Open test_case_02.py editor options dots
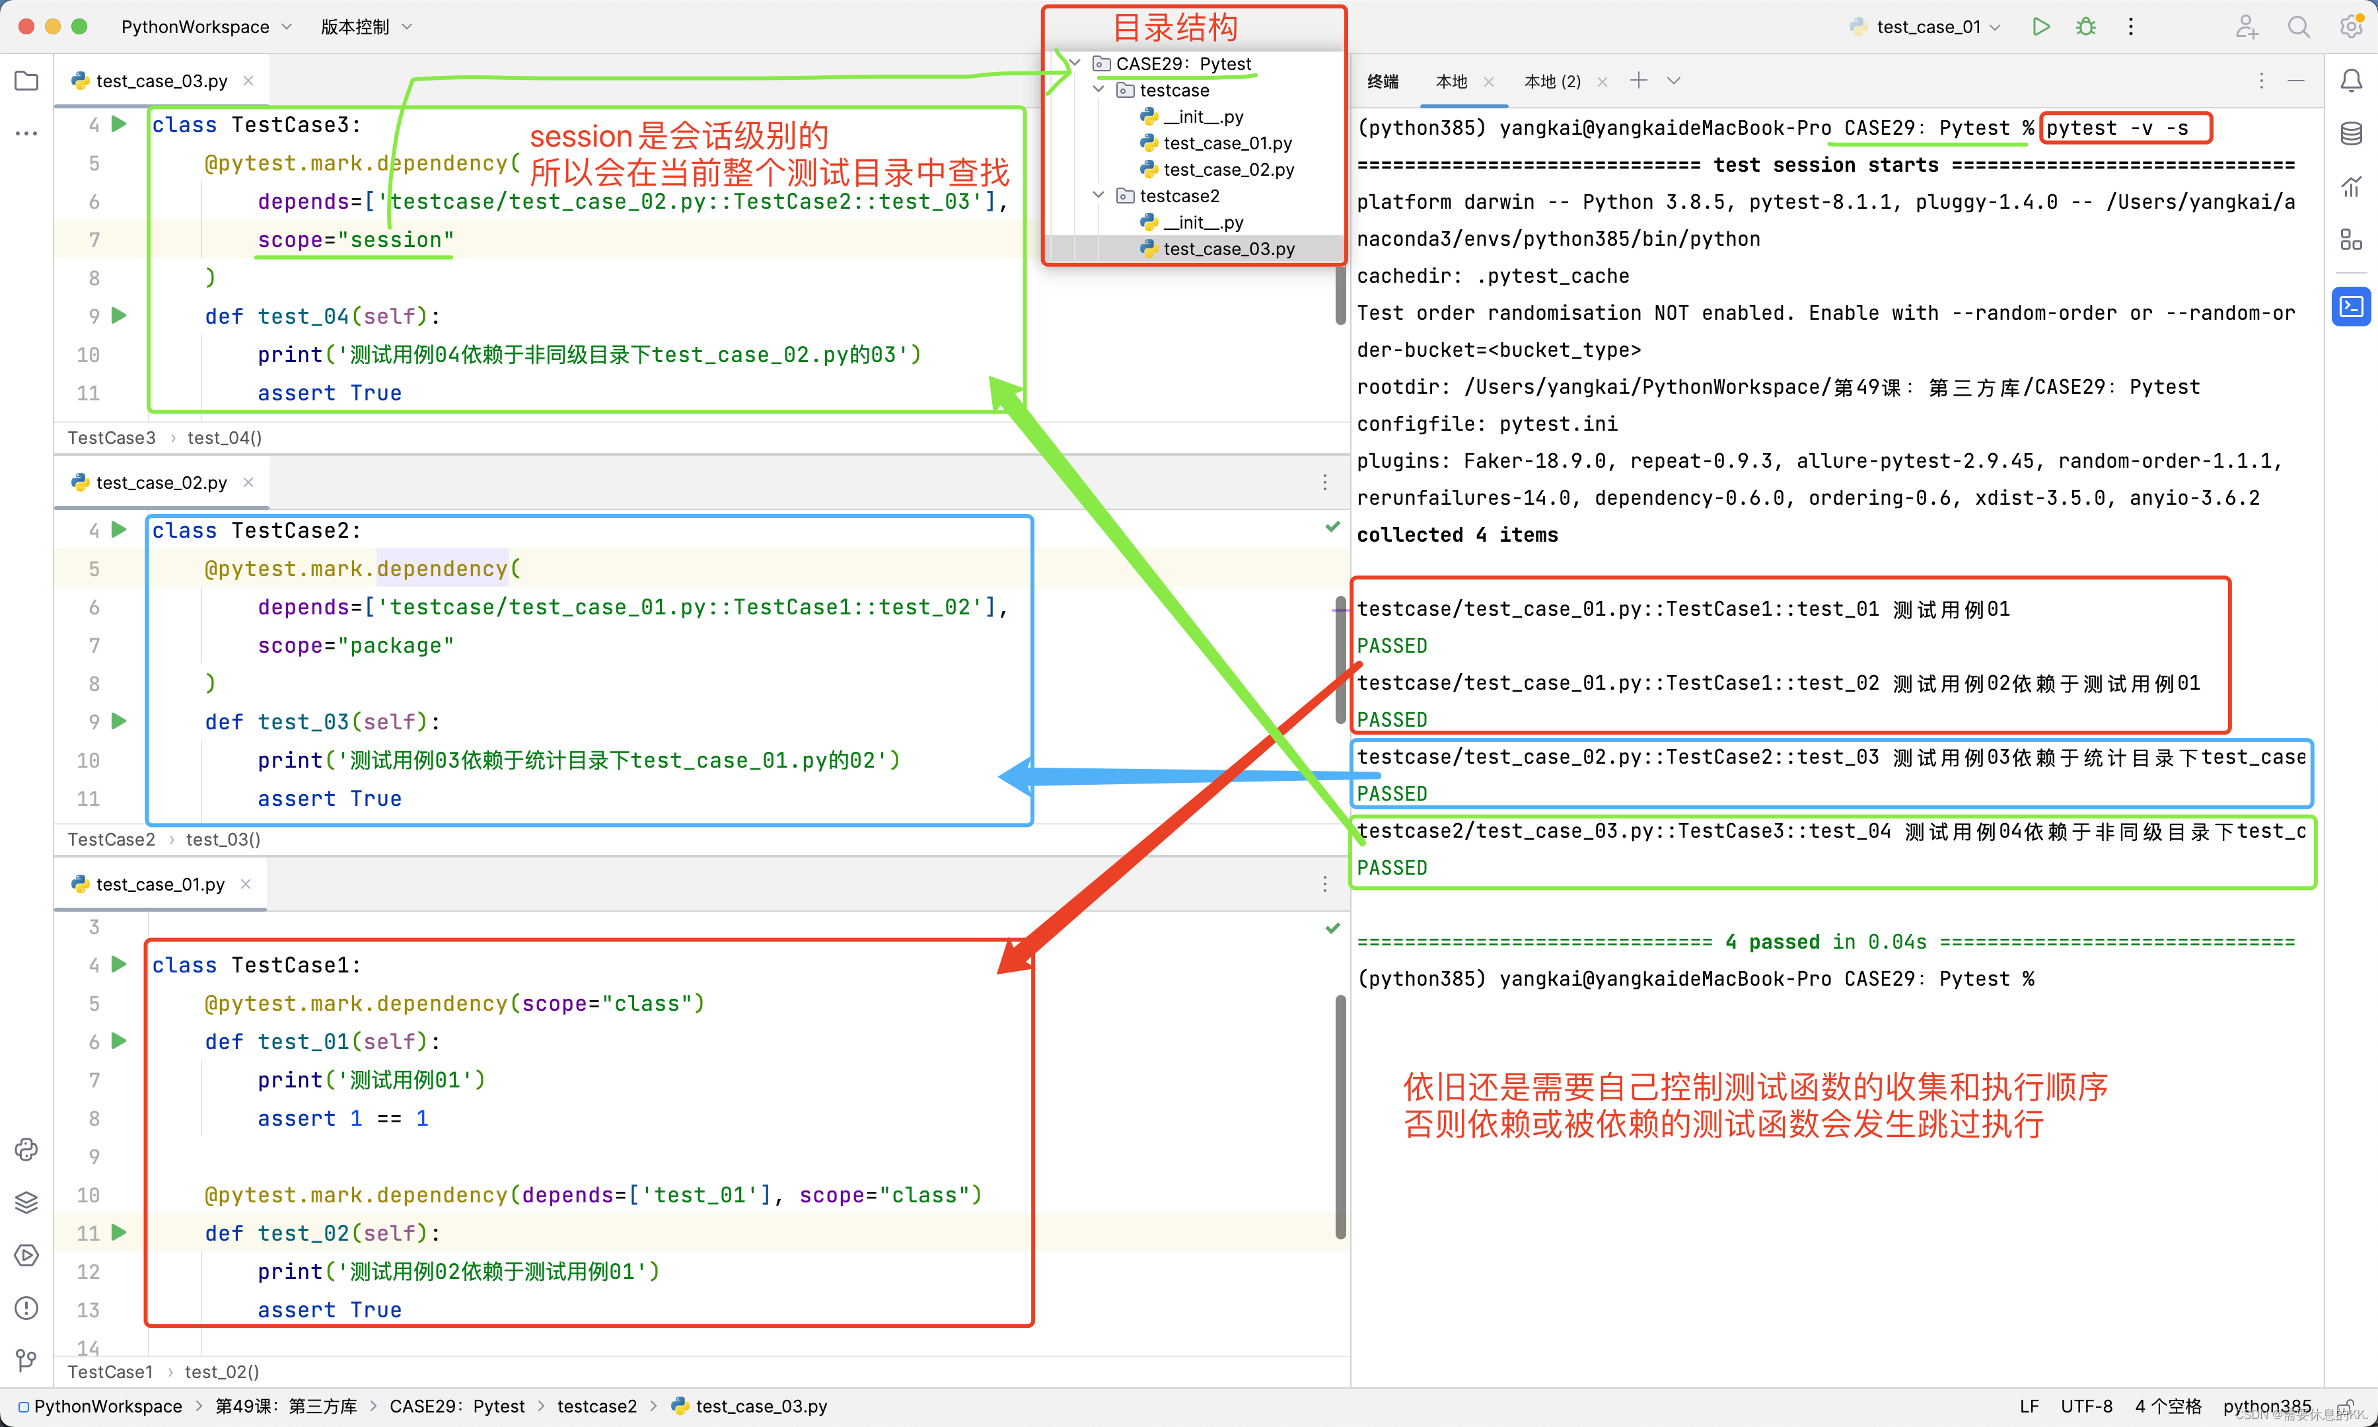The width and height of the screenshot is (2378, 1427). click(1324, 483)
